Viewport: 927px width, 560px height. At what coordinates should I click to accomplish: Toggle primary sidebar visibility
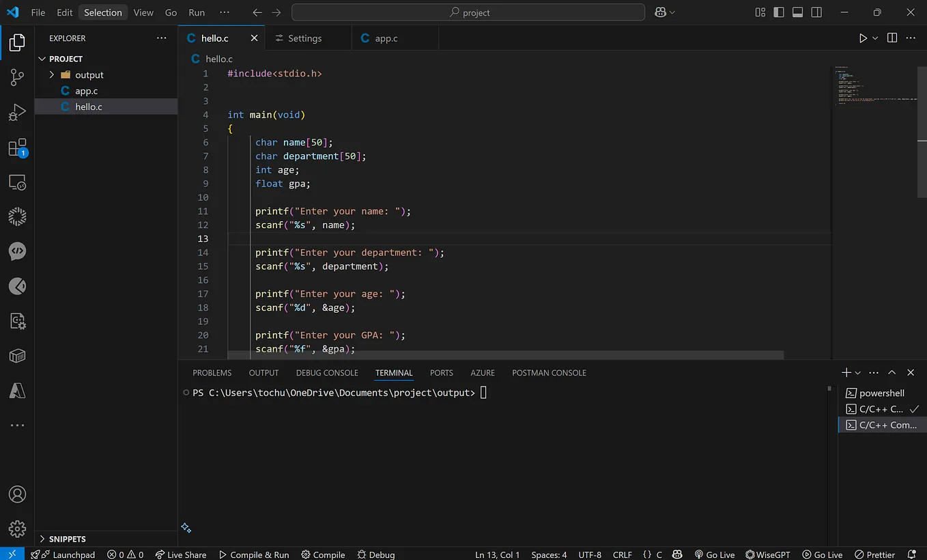click(x=778, y=12)
